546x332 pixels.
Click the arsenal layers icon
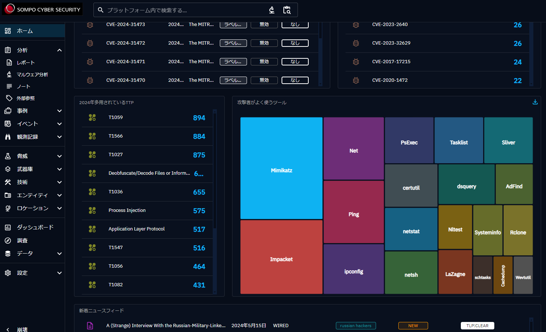pyautogui.click(x=8, y=169)
